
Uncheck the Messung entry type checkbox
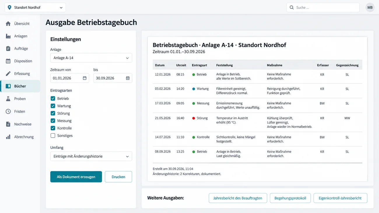(53, 120)
